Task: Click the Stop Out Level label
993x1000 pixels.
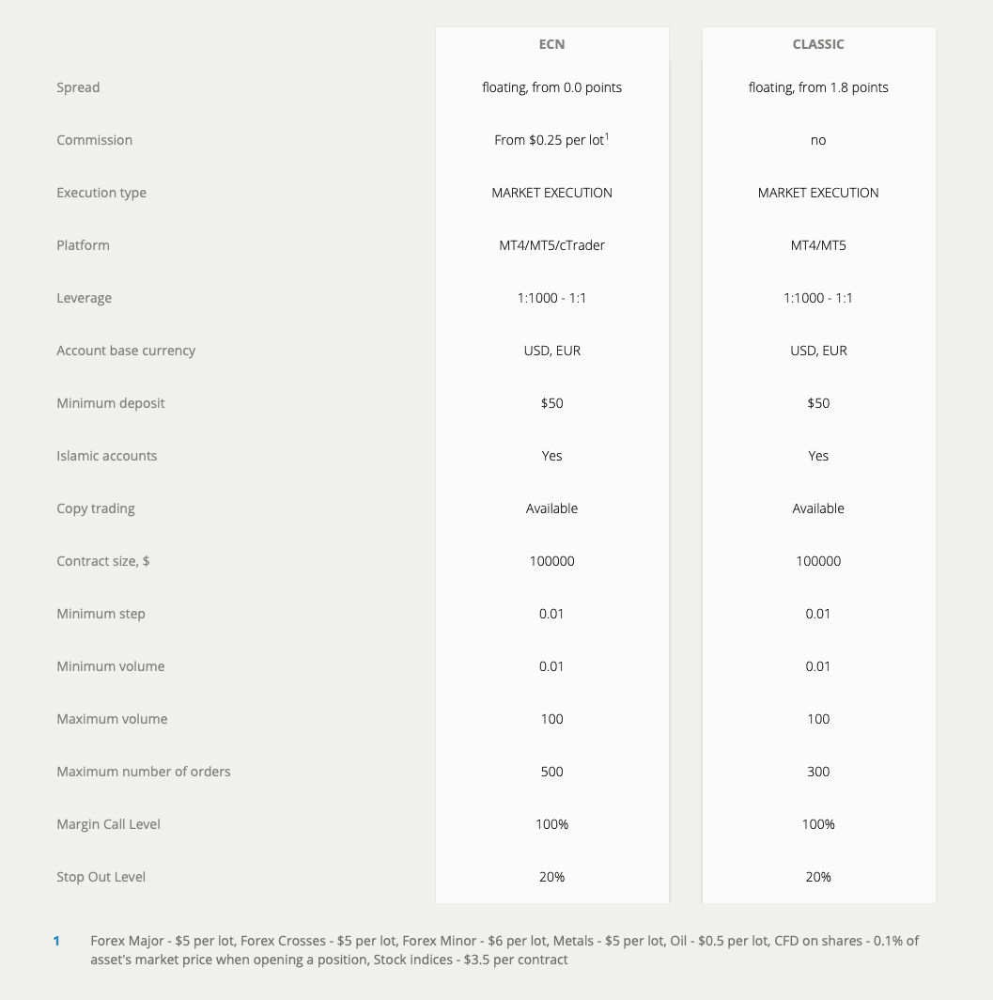Action: (x=101, y=877)
